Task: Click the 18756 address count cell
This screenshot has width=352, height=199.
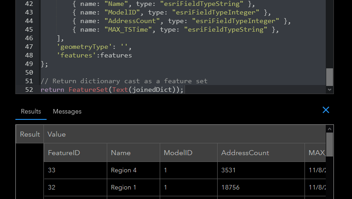Action: pyautogui.click(x=230, y=187)
